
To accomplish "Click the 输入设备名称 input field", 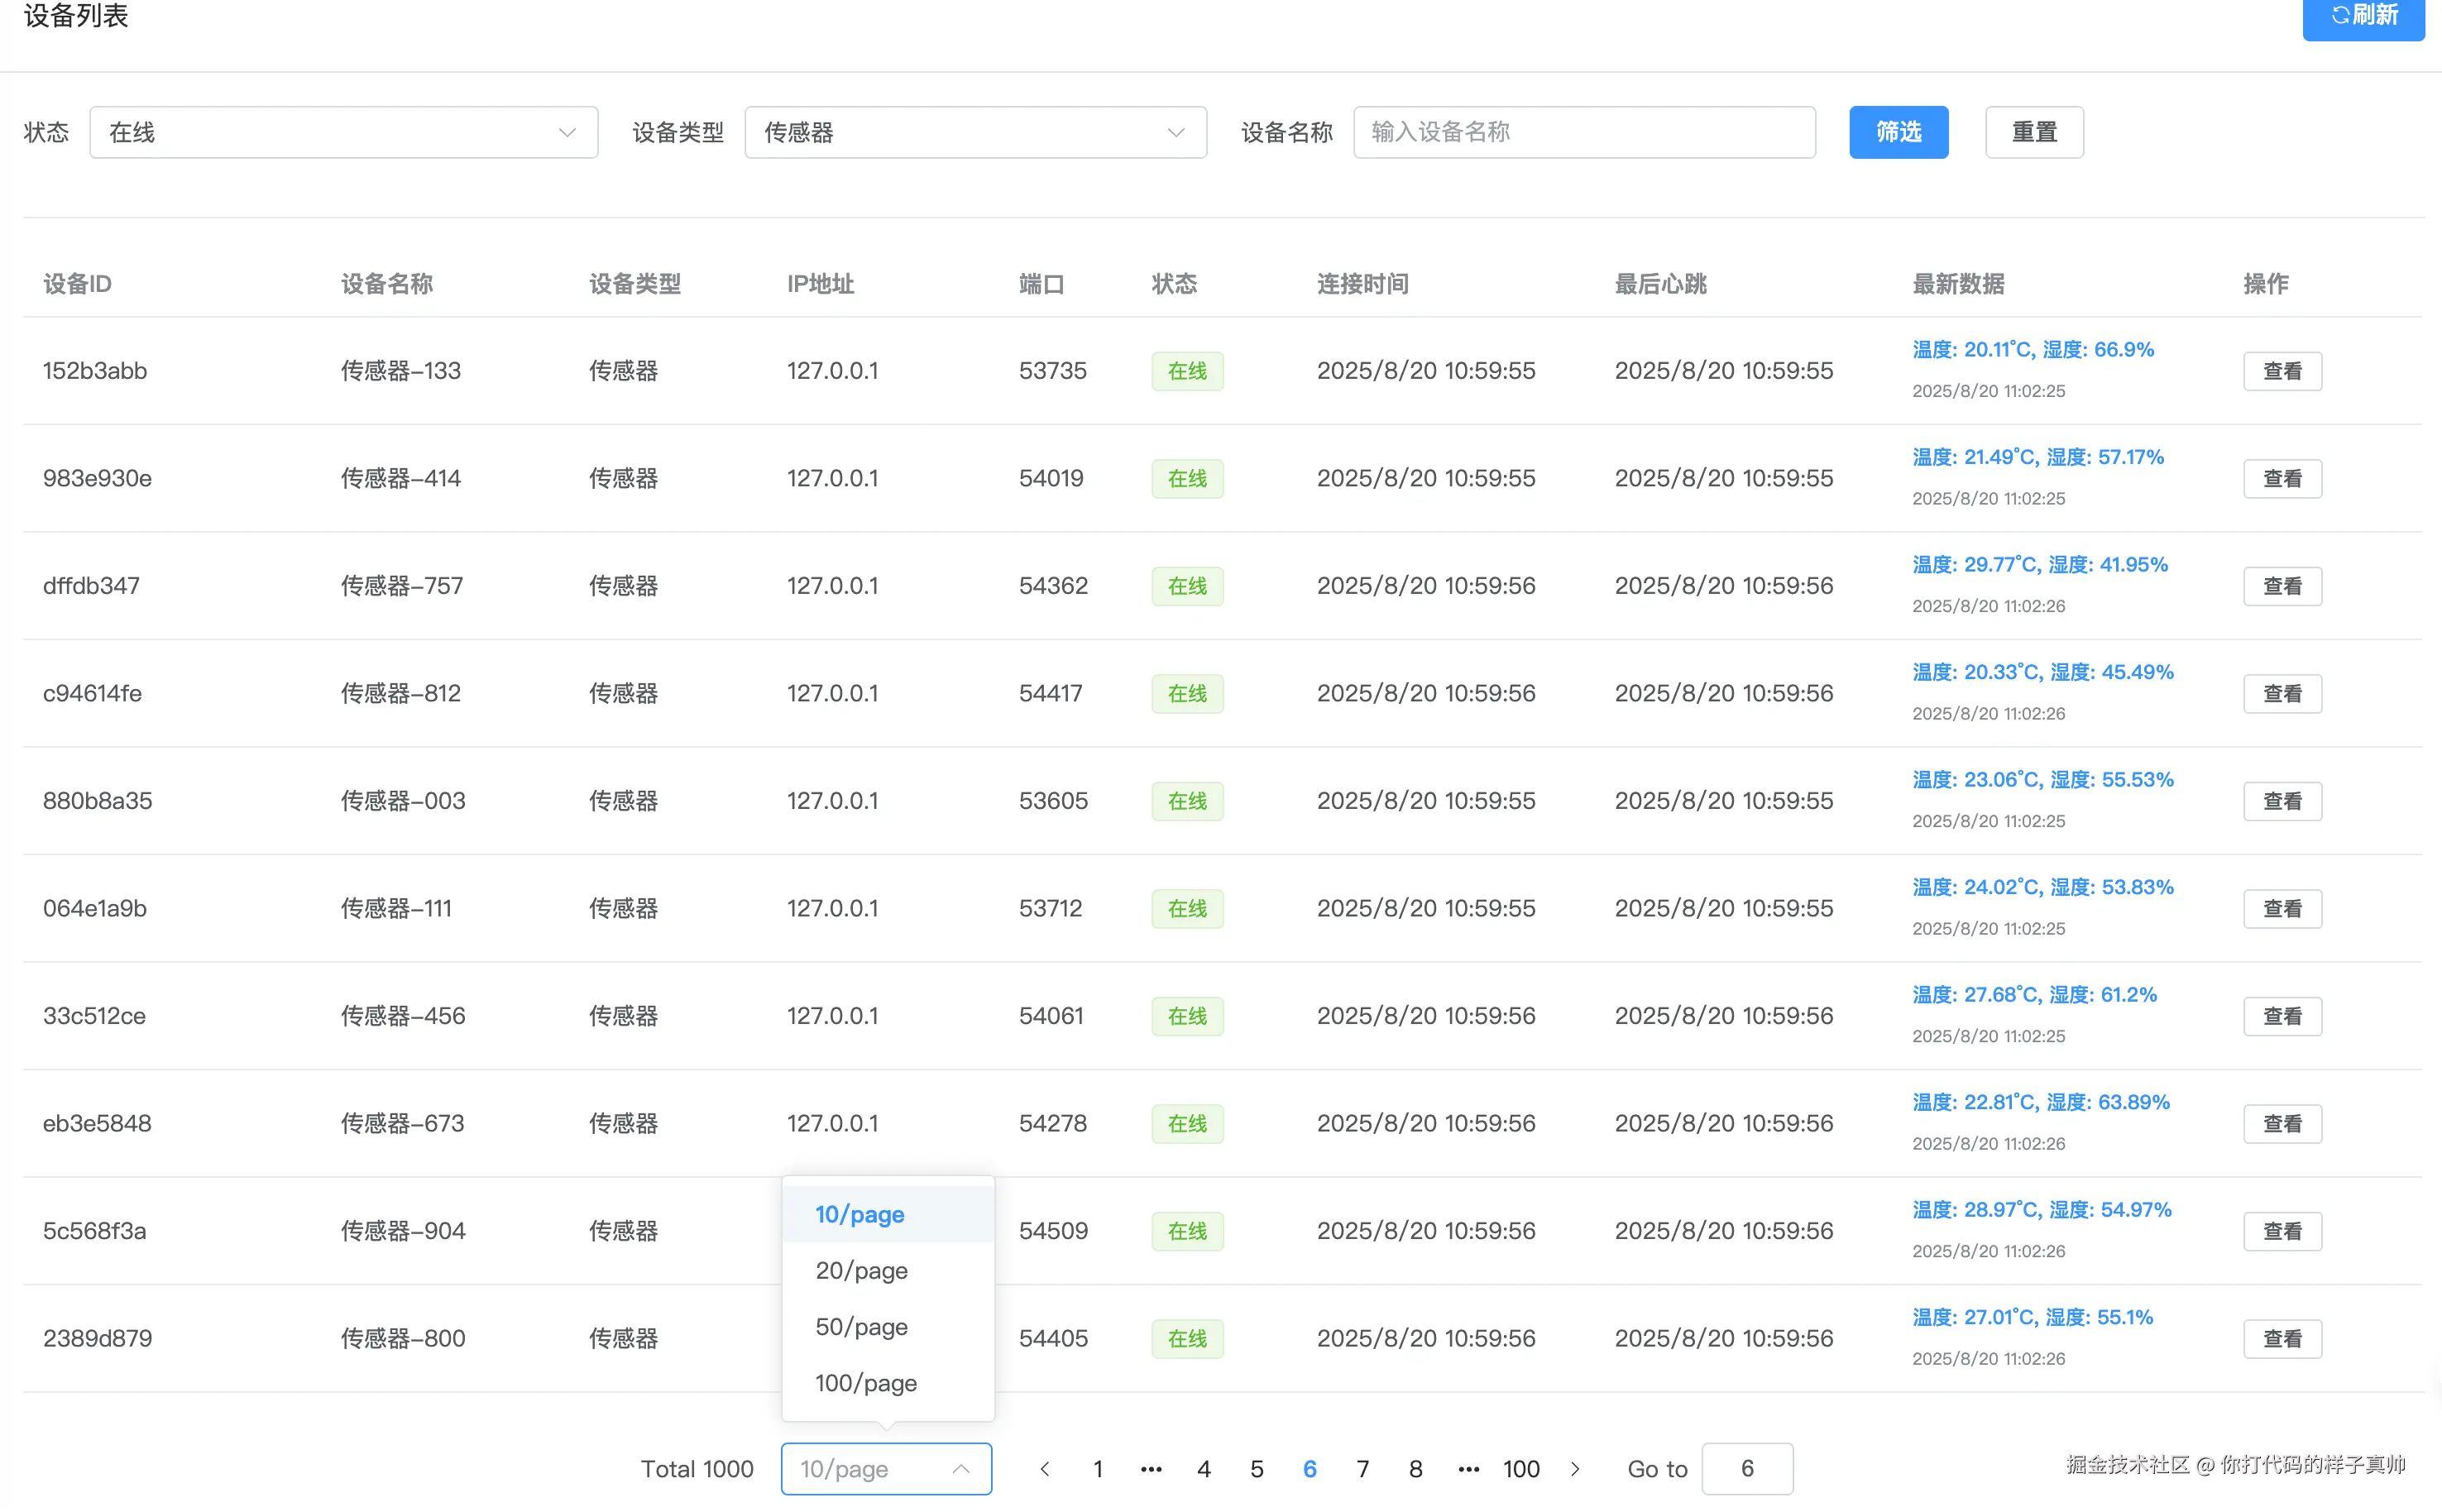I will [x=1583, y=132].
